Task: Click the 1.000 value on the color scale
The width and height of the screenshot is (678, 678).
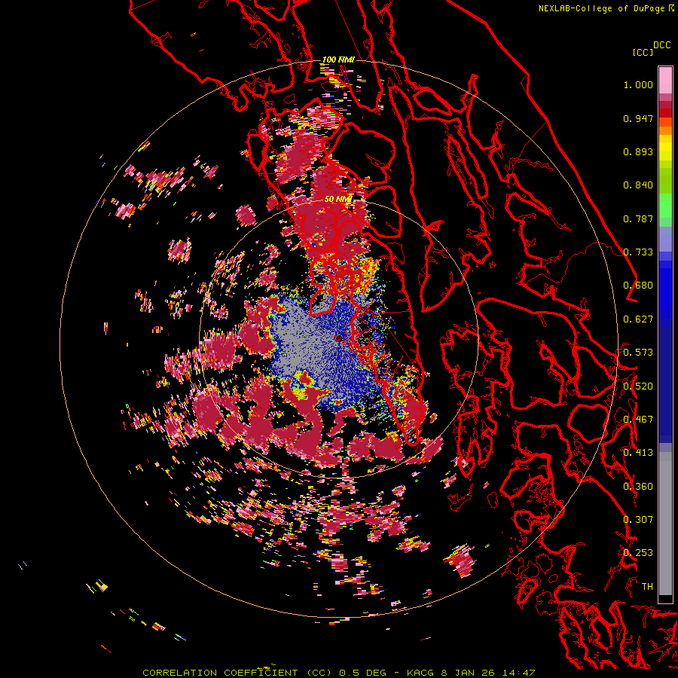Action: click(x=638, y=84)
